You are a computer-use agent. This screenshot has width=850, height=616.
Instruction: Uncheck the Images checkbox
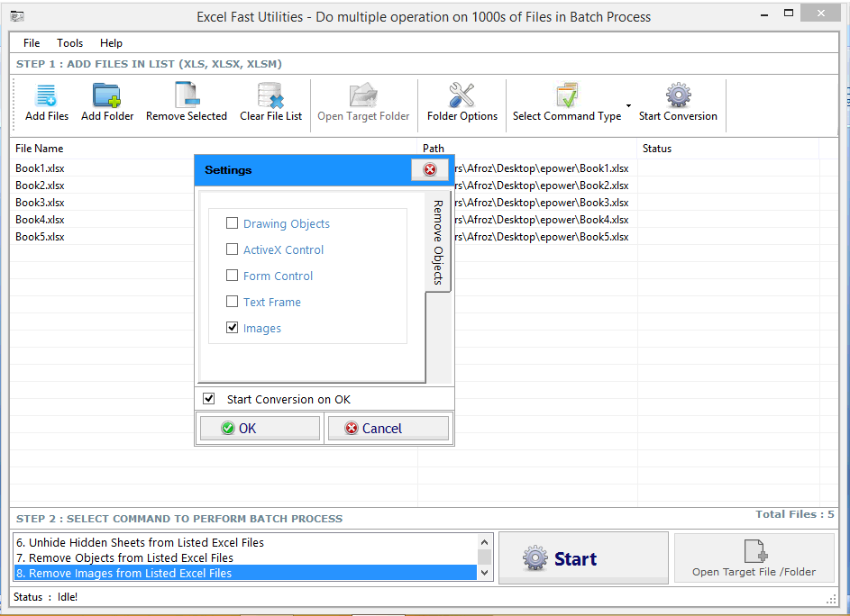tap(232, 328)
